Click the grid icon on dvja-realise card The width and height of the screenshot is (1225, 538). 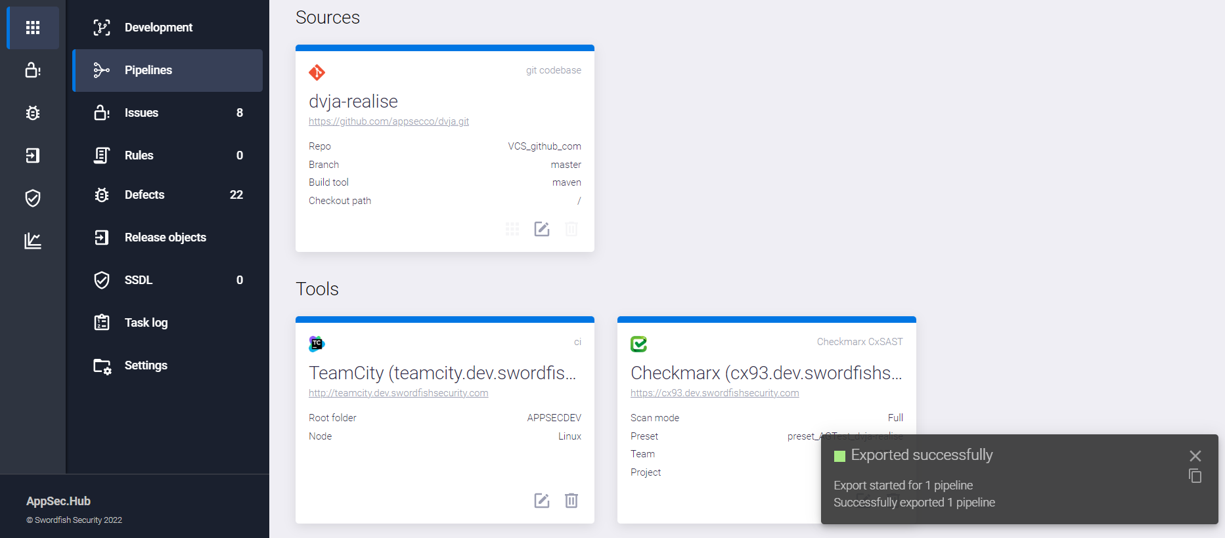click(x=512, y=229)
